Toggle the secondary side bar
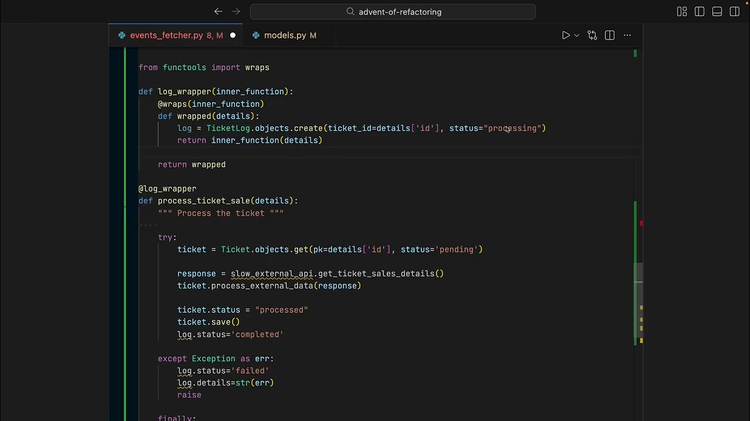Viewport: 750px width, 421px height. click(735, 12)
